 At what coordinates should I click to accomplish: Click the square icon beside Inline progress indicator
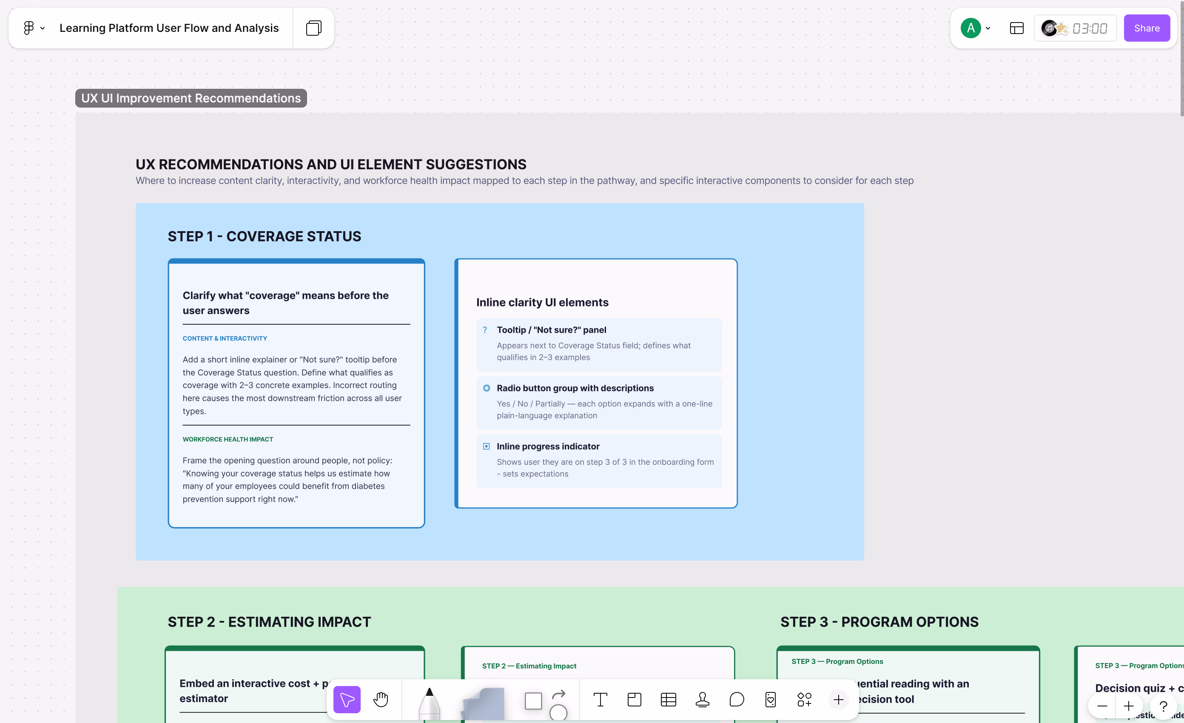[486, 446]
